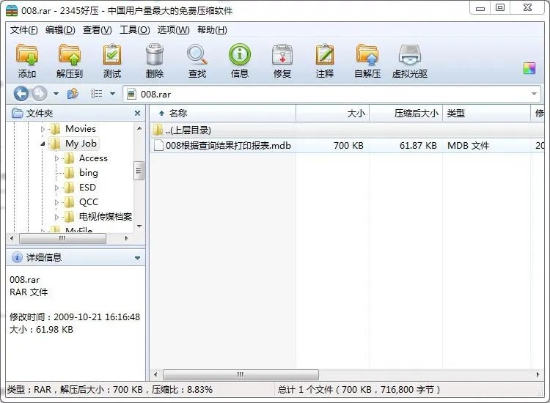The width and height of the screenshot is (550, 403).
Task: Click the 自解压 (Self-extract) toolbar icon
Action: point(367,55)
